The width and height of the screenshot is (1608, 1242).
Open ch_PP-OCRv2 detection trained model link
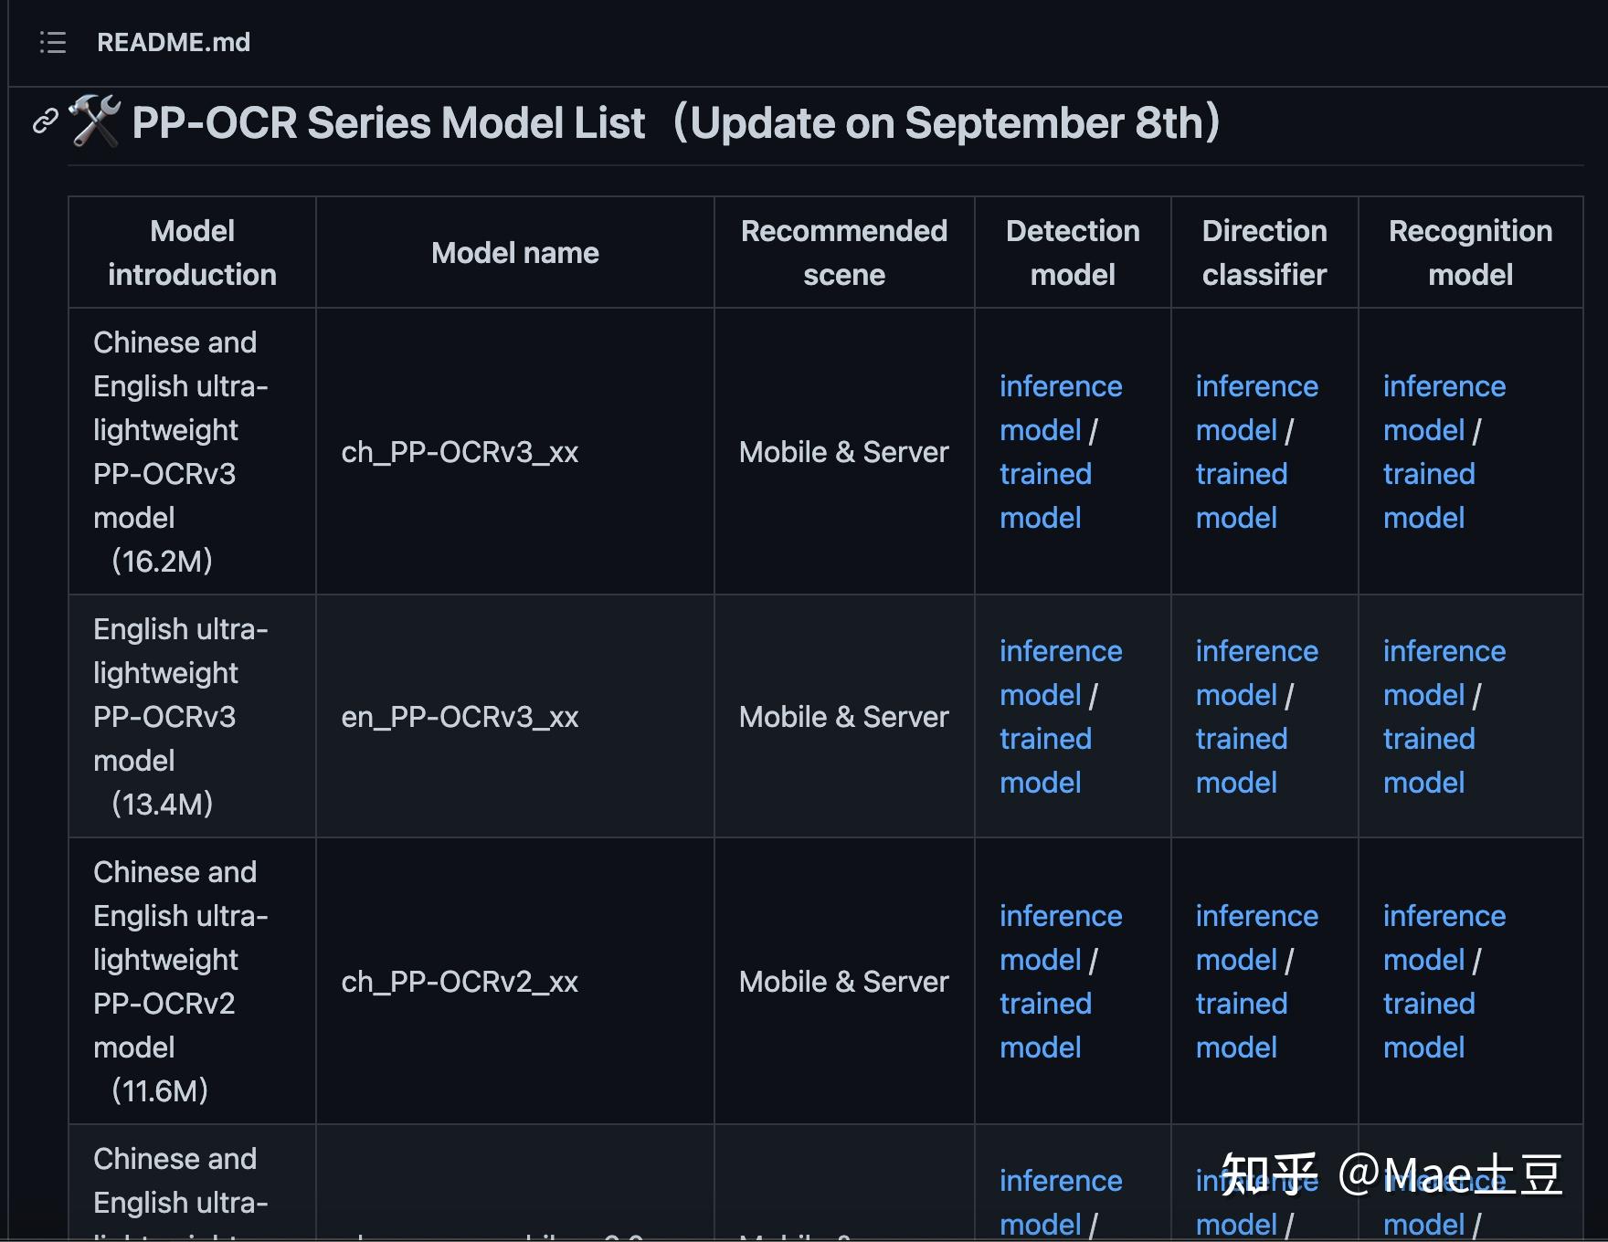click(1045, 1004)
